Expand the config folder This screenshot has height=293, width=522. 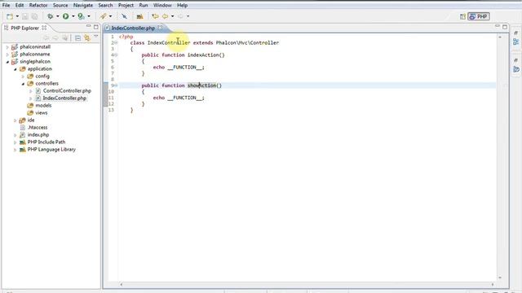[x=23, y=77]
